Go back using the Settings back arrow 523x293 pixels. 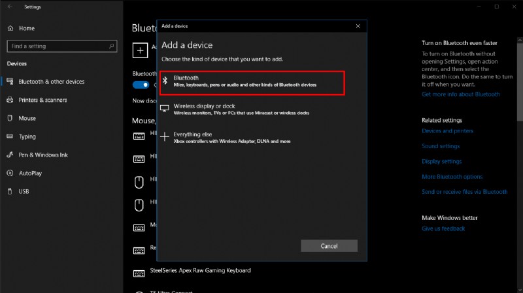10,7
